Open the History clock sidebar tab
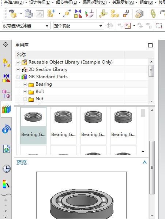165x219 pixels. coord(6,169)
